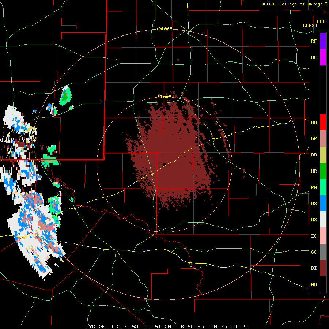329x329 pixels.
Task: Click the "GC" legend label
Action: (314, 252)
